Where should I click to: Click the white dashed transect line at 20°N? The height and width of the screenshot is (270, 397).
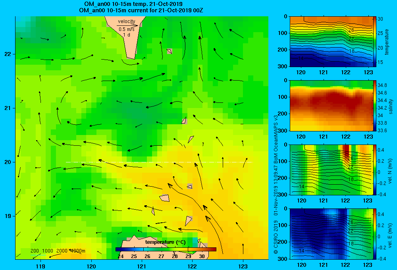159,162
